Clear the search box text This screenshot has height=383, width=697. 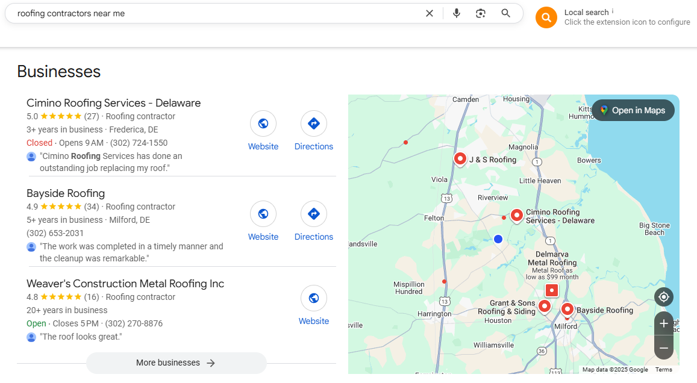coord(430,13)
